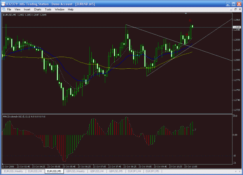Click the 1.2860 price scale label
The image size is (243, 175).
[237, 20]
